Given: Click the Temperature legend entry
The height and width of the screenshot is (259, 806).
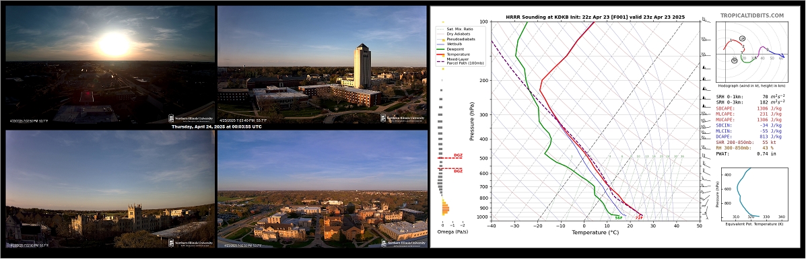Looking at the screenshot, I should coord(454,54).
